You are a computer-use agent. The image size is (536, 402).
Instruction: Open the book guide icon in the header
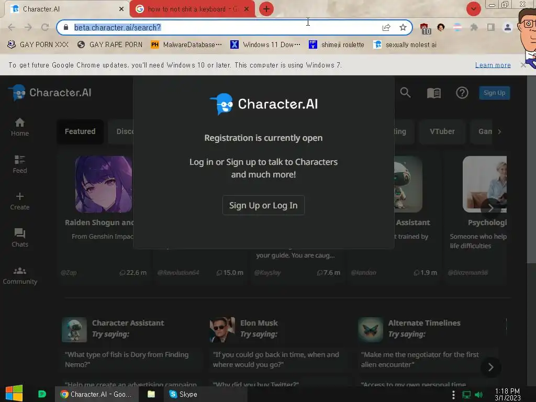[433, 93]
